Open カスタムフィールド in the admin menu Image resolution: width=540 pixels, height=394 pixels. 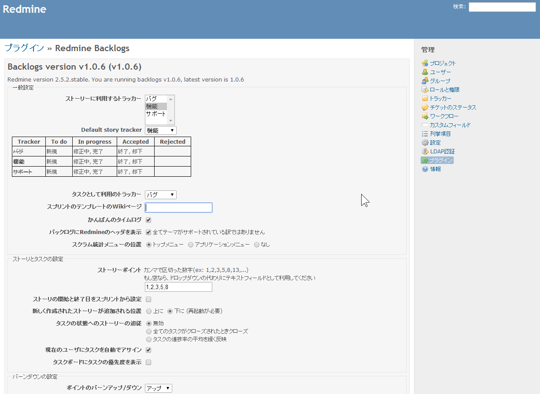(450, 125)
